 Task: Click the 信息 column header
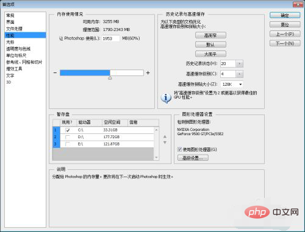(x=143, y=122)
